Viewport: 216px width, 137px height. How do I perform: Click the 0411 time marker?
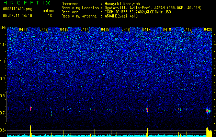[x=23, y=29]
